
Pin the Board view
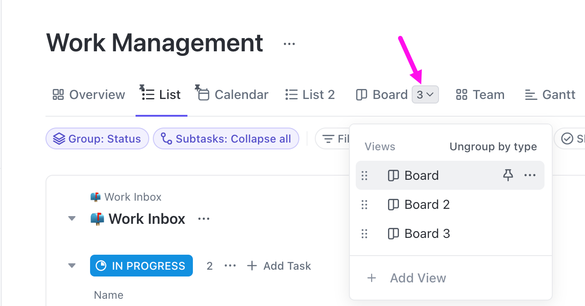(508, 175)
